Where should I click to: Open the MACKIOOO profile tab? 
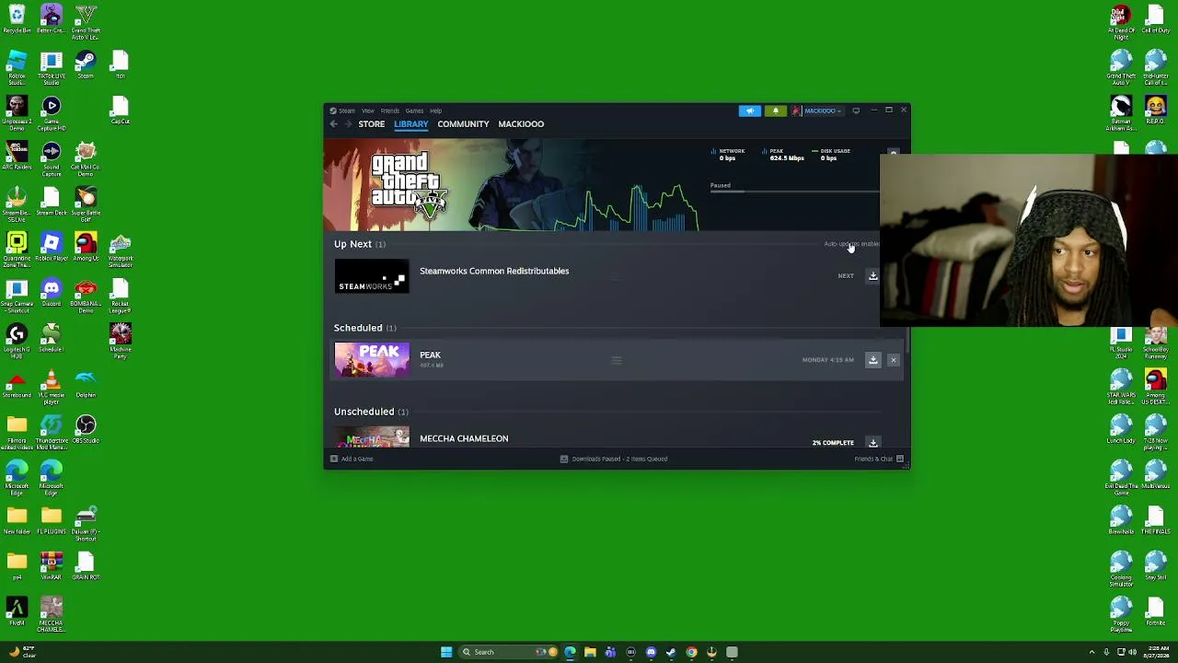(x=521, y=124)
